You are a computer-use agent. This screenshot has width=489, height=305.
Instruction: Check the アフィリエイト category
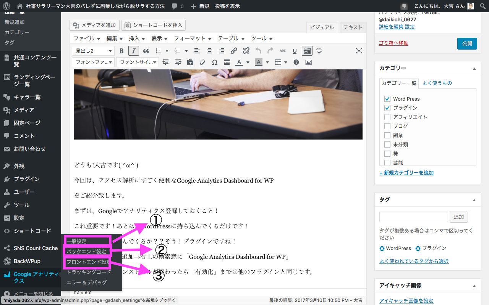click(387, 117)
